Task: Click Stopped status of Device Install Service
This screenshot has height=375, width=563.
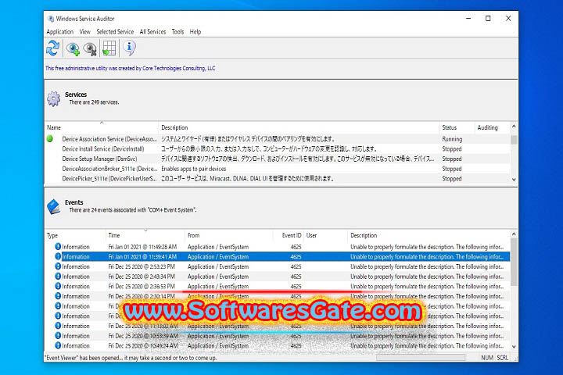Action: point(452,149)
